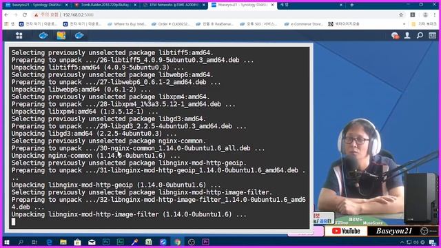Click the not-secure warning triangle in address bar
Screen dimensions: 441x248
coord(36,15)
